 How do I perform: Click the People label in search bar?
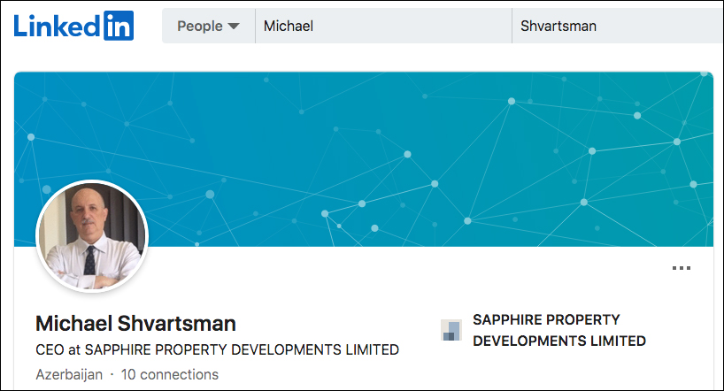pos(200,27)
